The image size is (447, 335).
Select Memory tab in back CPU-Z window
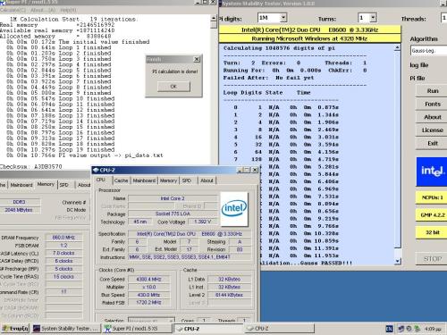click(x=46, y=184)
